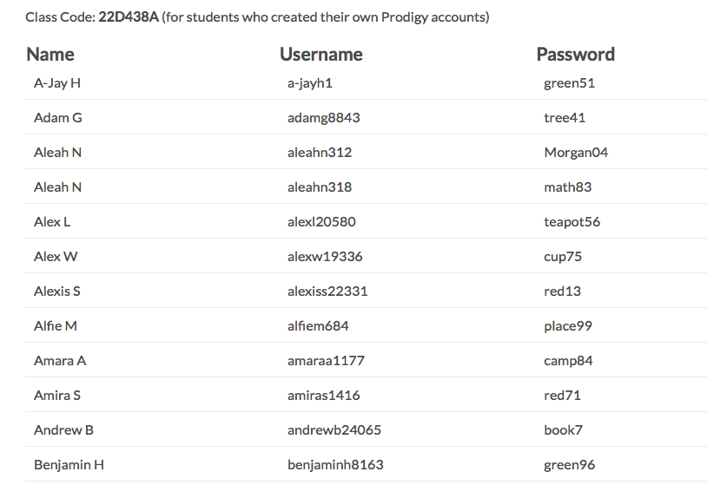The image size is (707, 485).
Task: Click the Password column header
Action: pos(575,55)
